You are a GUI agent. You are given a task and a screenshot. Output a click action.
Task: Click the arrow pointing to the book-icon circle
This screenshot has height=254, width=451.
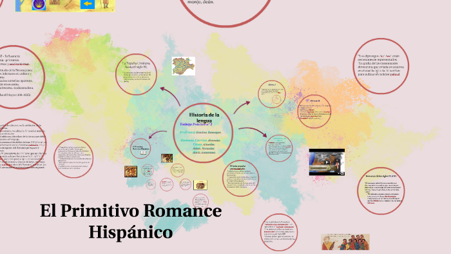[x=158, y=135]
